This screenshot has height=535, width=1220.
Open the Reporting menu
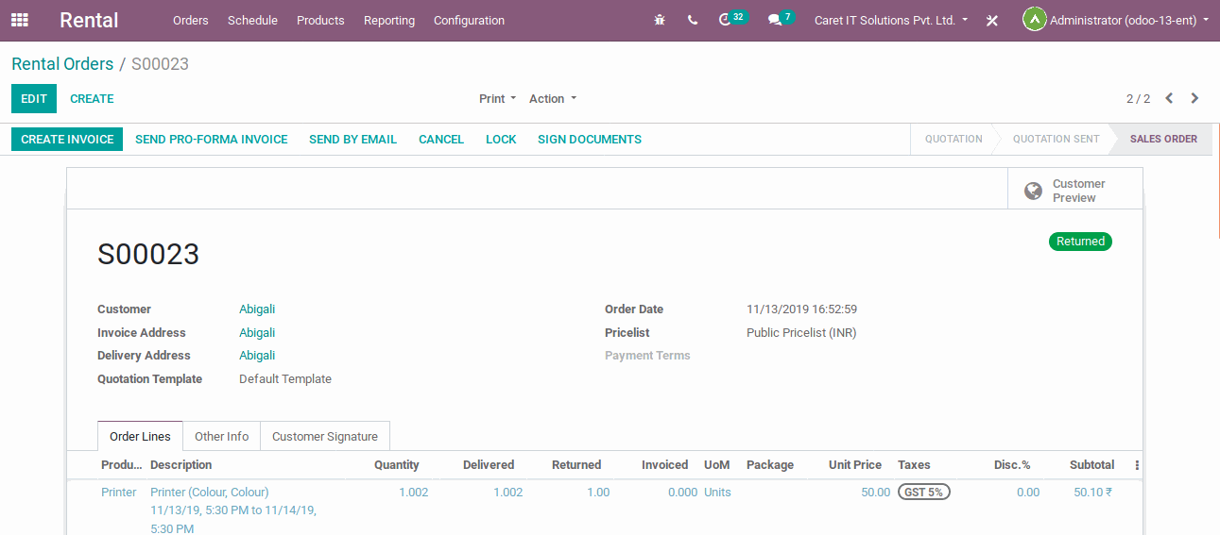388,20
